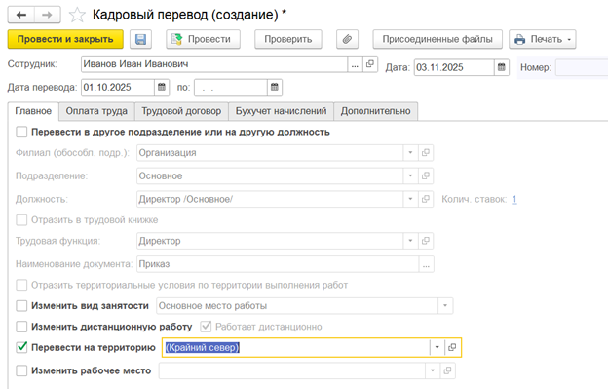608x389 pixels.
Task: Open the Филиал Организация record icon
Action: (426, 153)
